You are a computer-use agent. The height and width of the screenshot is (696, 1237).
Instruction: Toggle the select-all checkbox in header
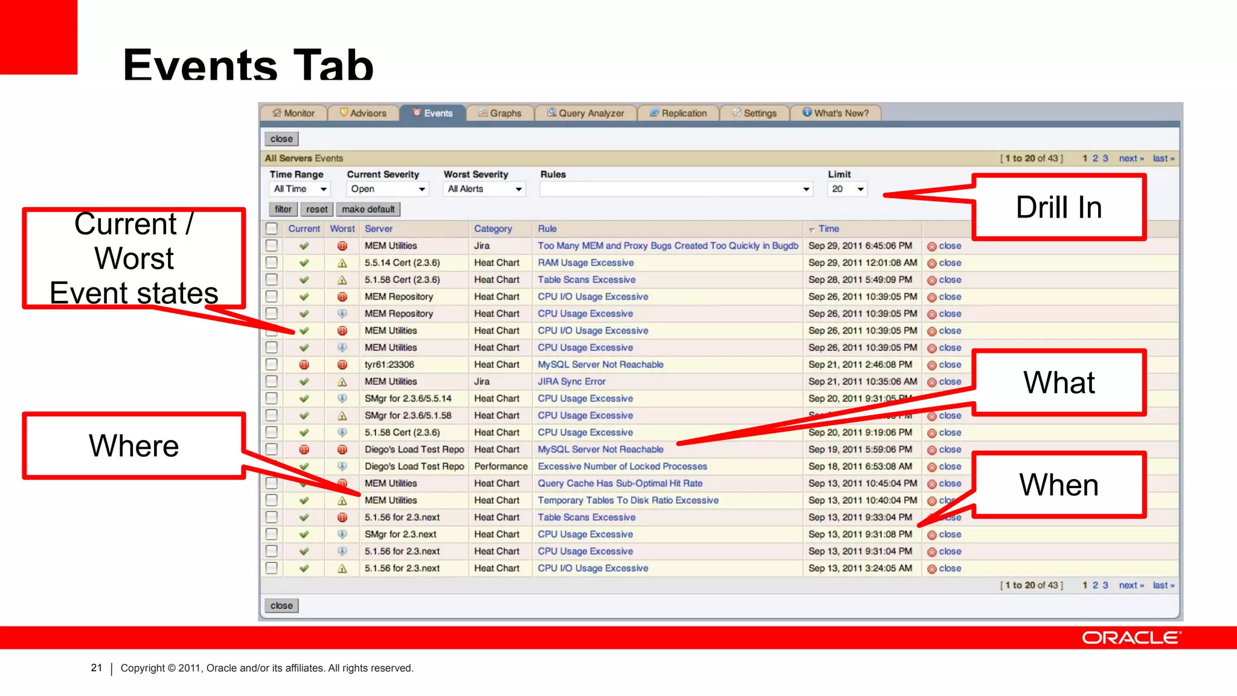pyautogui.click(x=272, y=228)
